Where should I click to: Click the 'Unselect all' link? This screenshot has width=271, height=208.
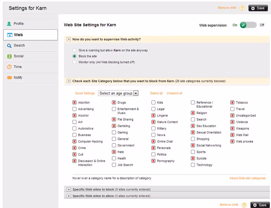click(174, 93)
